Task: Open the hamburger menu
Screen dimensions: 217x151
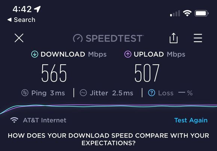Action: click(198, 38)
